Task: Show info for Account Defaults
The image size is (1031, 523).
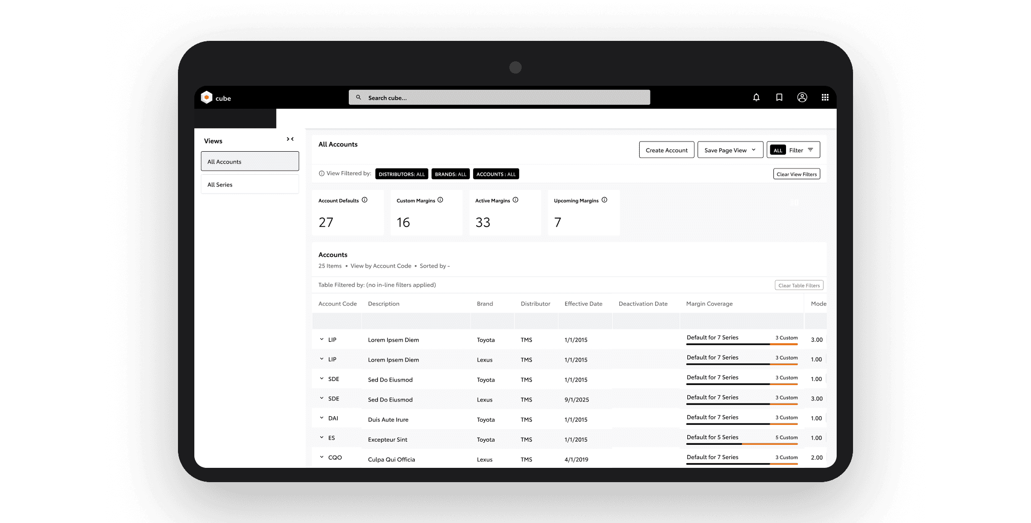Action: tap(365, 200)
